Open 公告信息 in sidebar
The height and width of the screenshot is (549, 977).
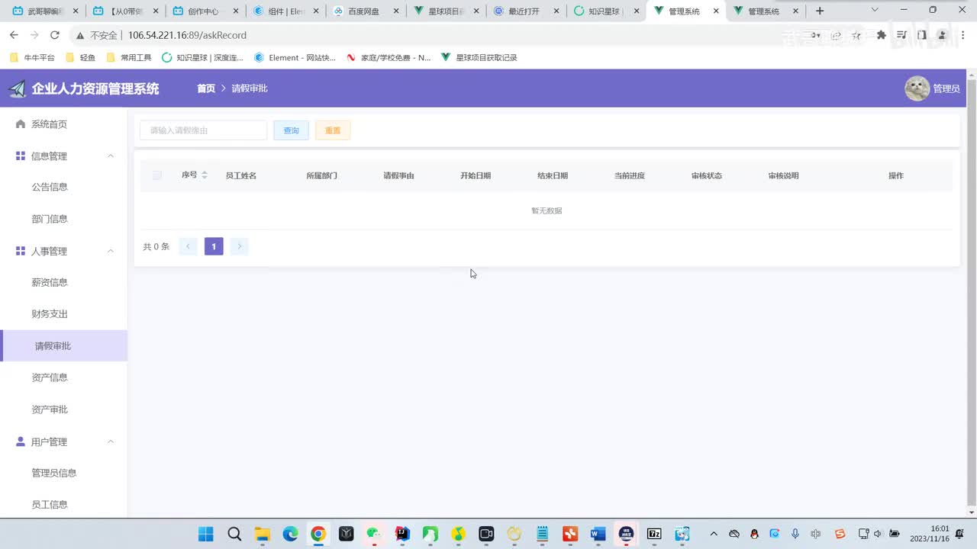click(x=63, y=187)
